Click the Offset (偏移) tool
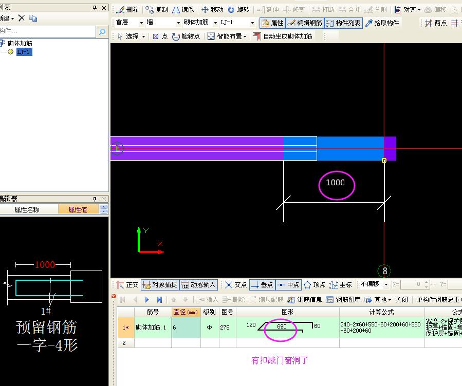 coord(435,10)
